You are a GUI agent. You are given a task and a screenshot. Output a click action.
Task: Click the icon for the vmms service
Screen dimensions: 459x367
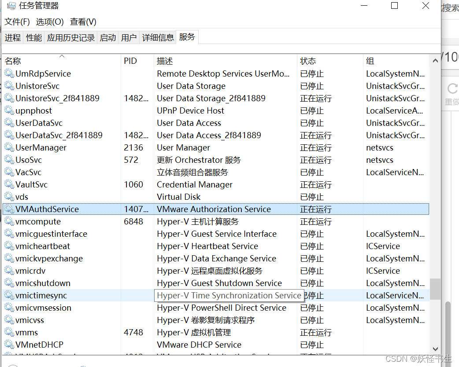click(9, 332)
